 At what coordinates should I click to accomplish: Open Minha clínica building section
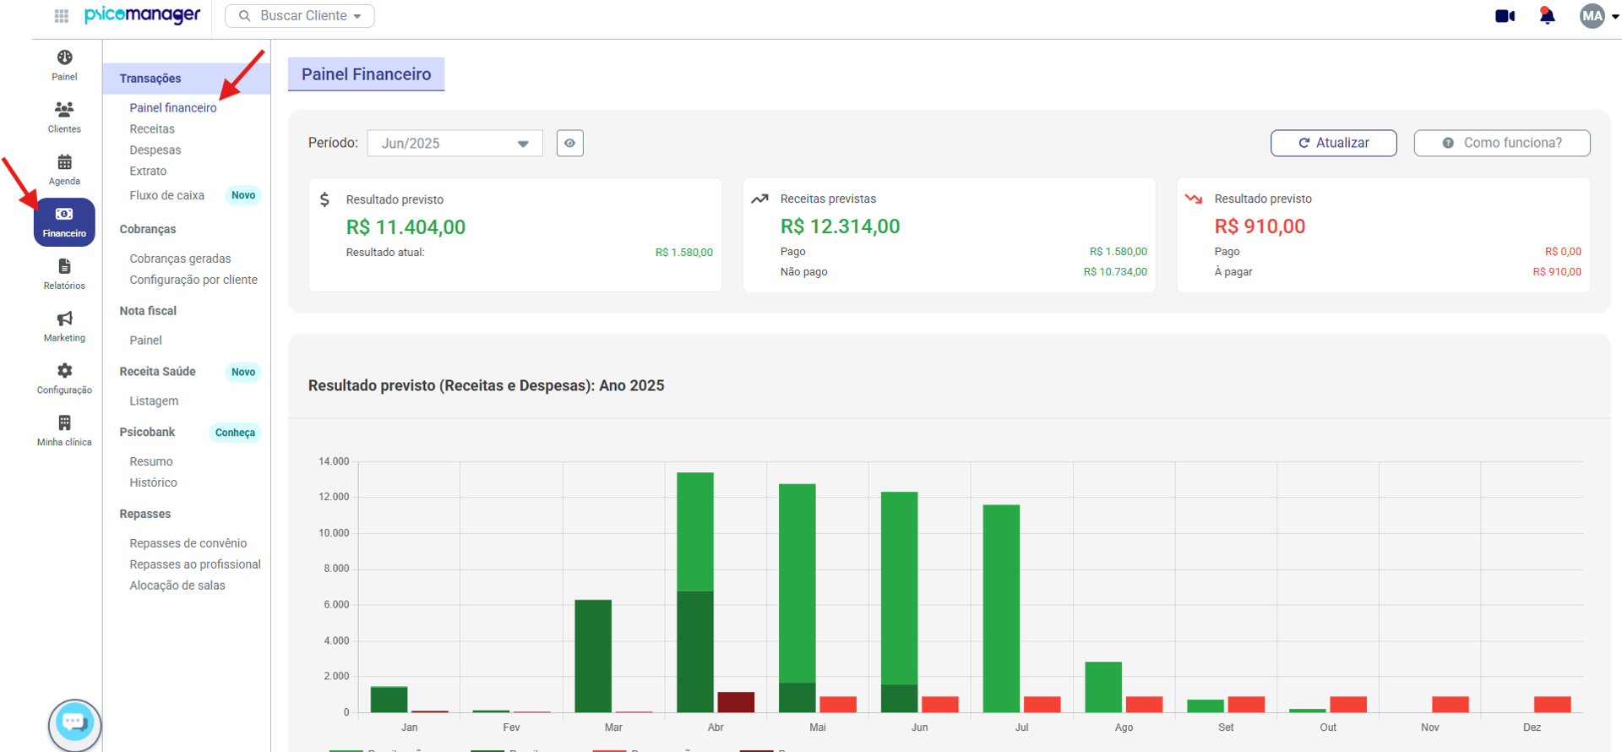[x=64, y=432]
